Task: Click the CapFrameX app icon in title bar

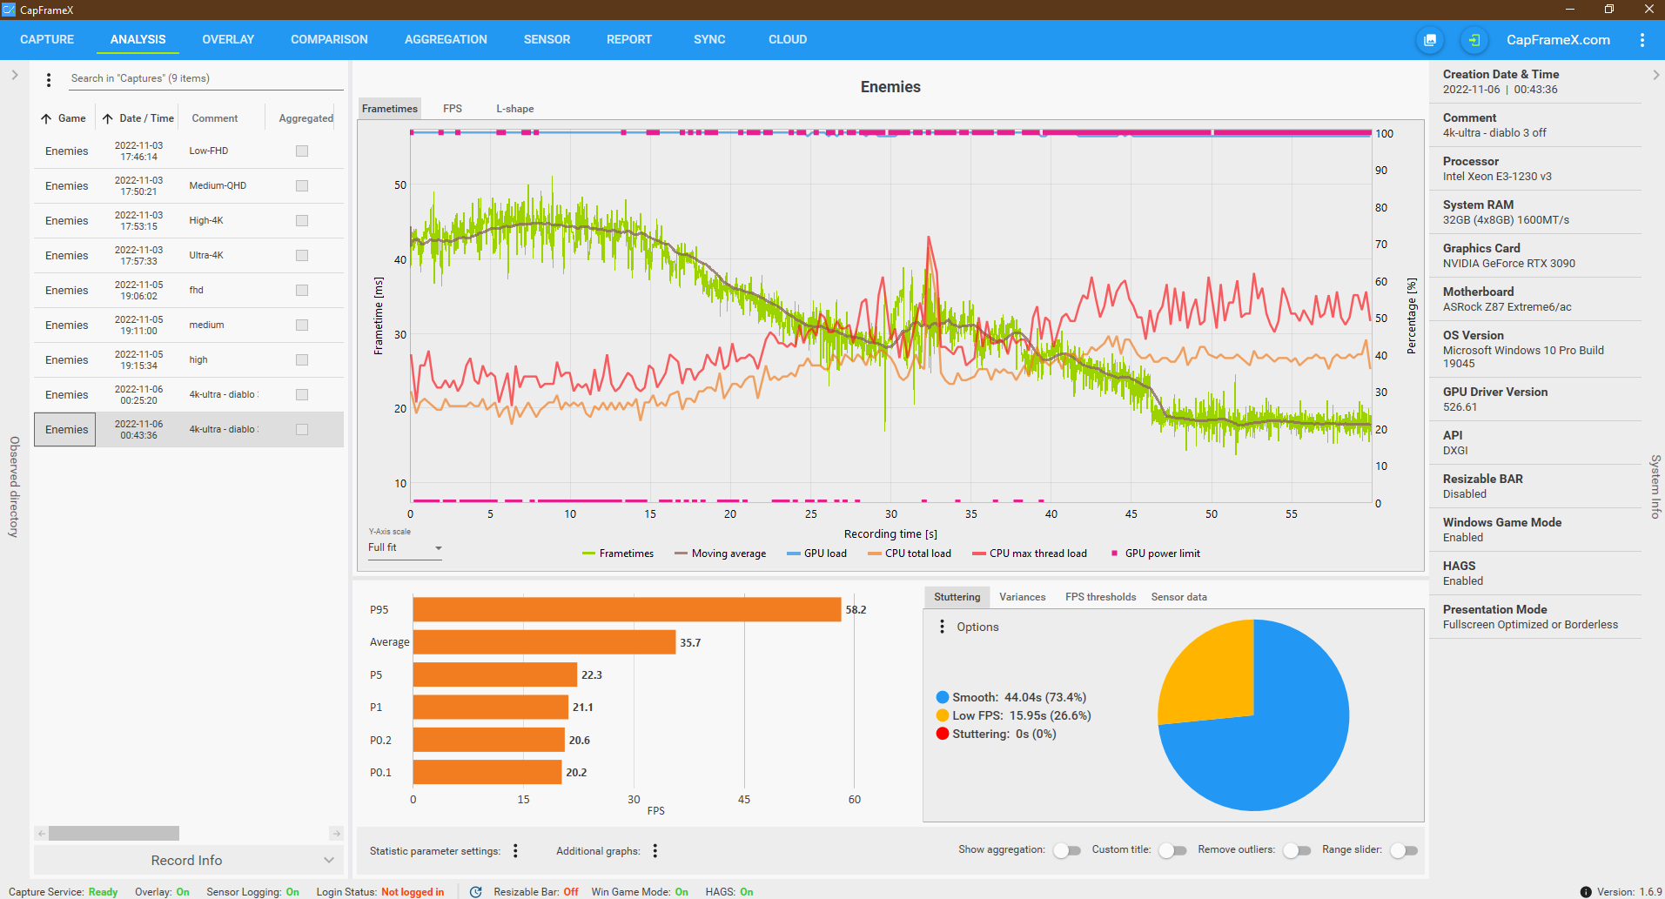Action: click(9, 10)
